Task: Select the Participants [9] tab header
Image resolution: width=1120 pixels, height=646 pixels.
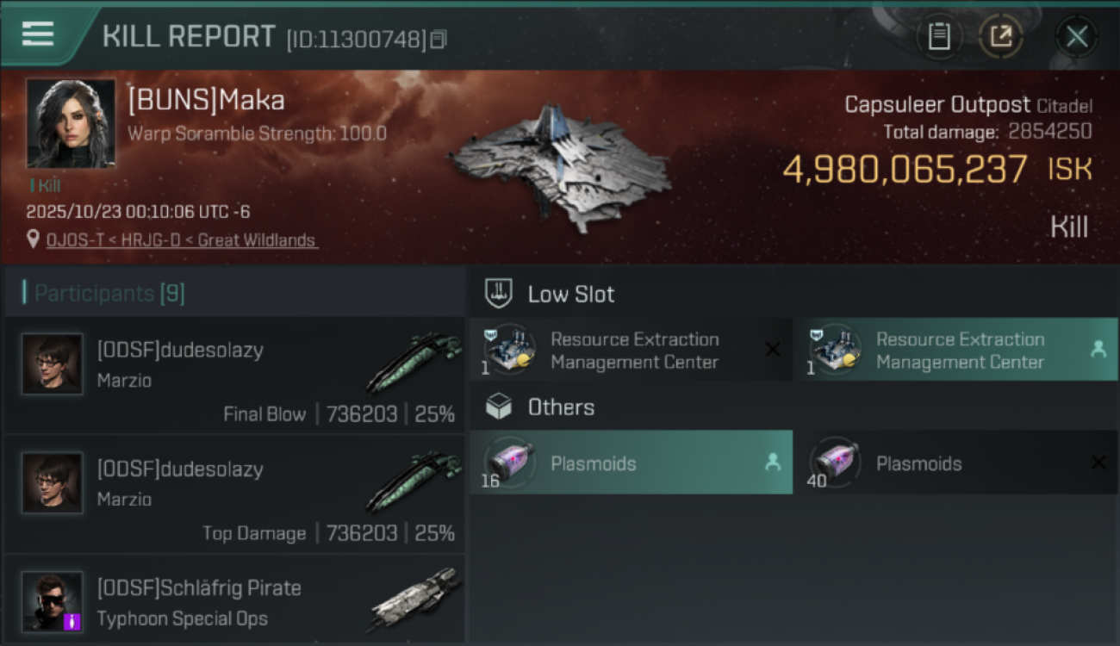Action: [109, 294]
